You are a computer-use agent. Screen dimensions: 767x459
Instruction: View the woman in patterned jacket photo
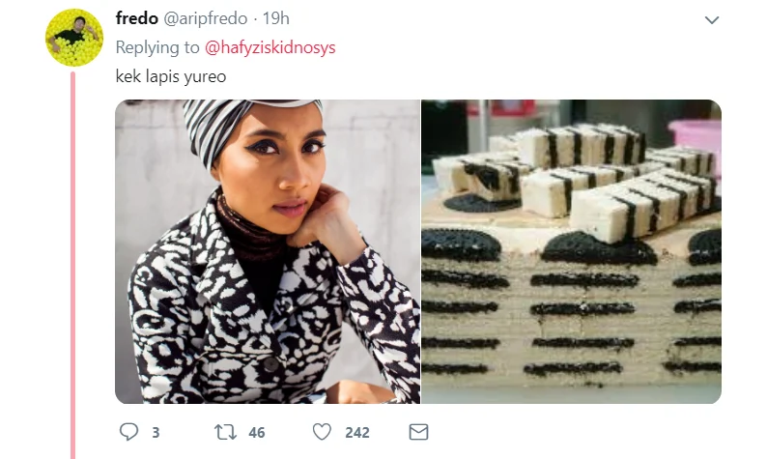pyautogui.click(x=268, y=251)
